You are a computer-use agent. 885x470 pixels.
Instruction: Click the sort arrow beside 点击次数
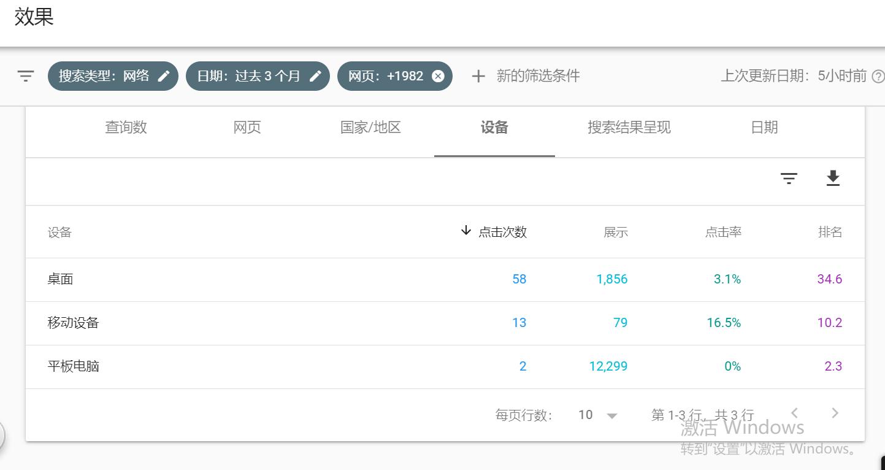(467, 231)
